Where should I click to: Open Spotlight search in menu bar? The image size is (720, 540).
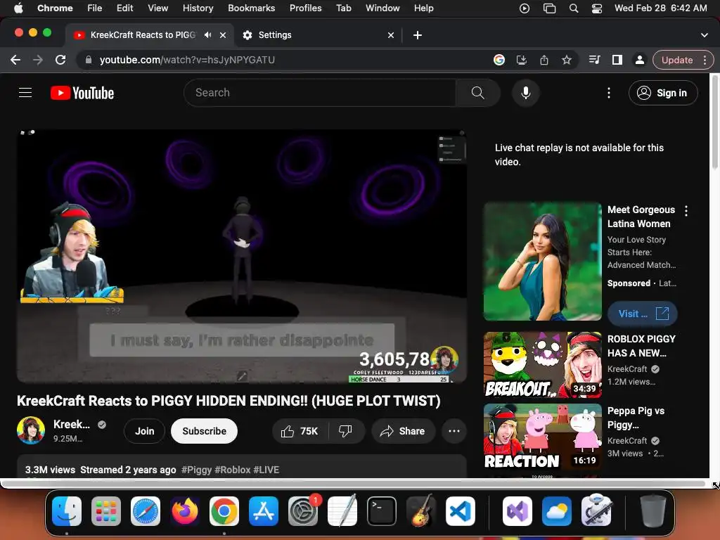pos(574,8)
